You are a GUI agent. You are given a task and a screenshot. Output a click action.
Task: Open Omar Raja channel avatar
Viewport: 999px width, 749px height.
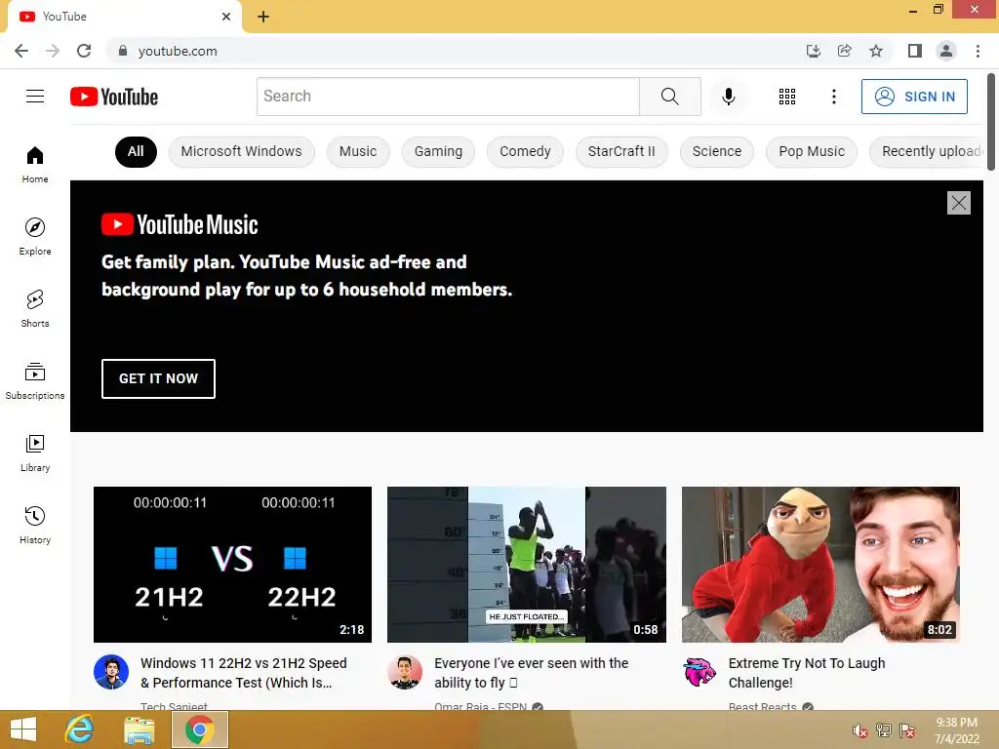point(405,672)
